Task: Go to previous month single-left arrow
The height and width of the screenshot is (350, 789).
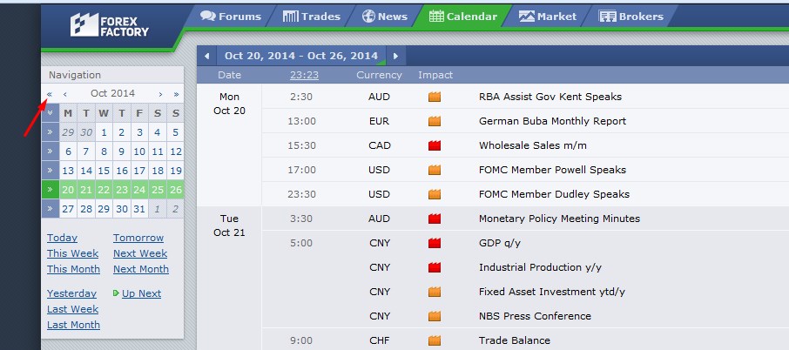Action: coord(65,94)
